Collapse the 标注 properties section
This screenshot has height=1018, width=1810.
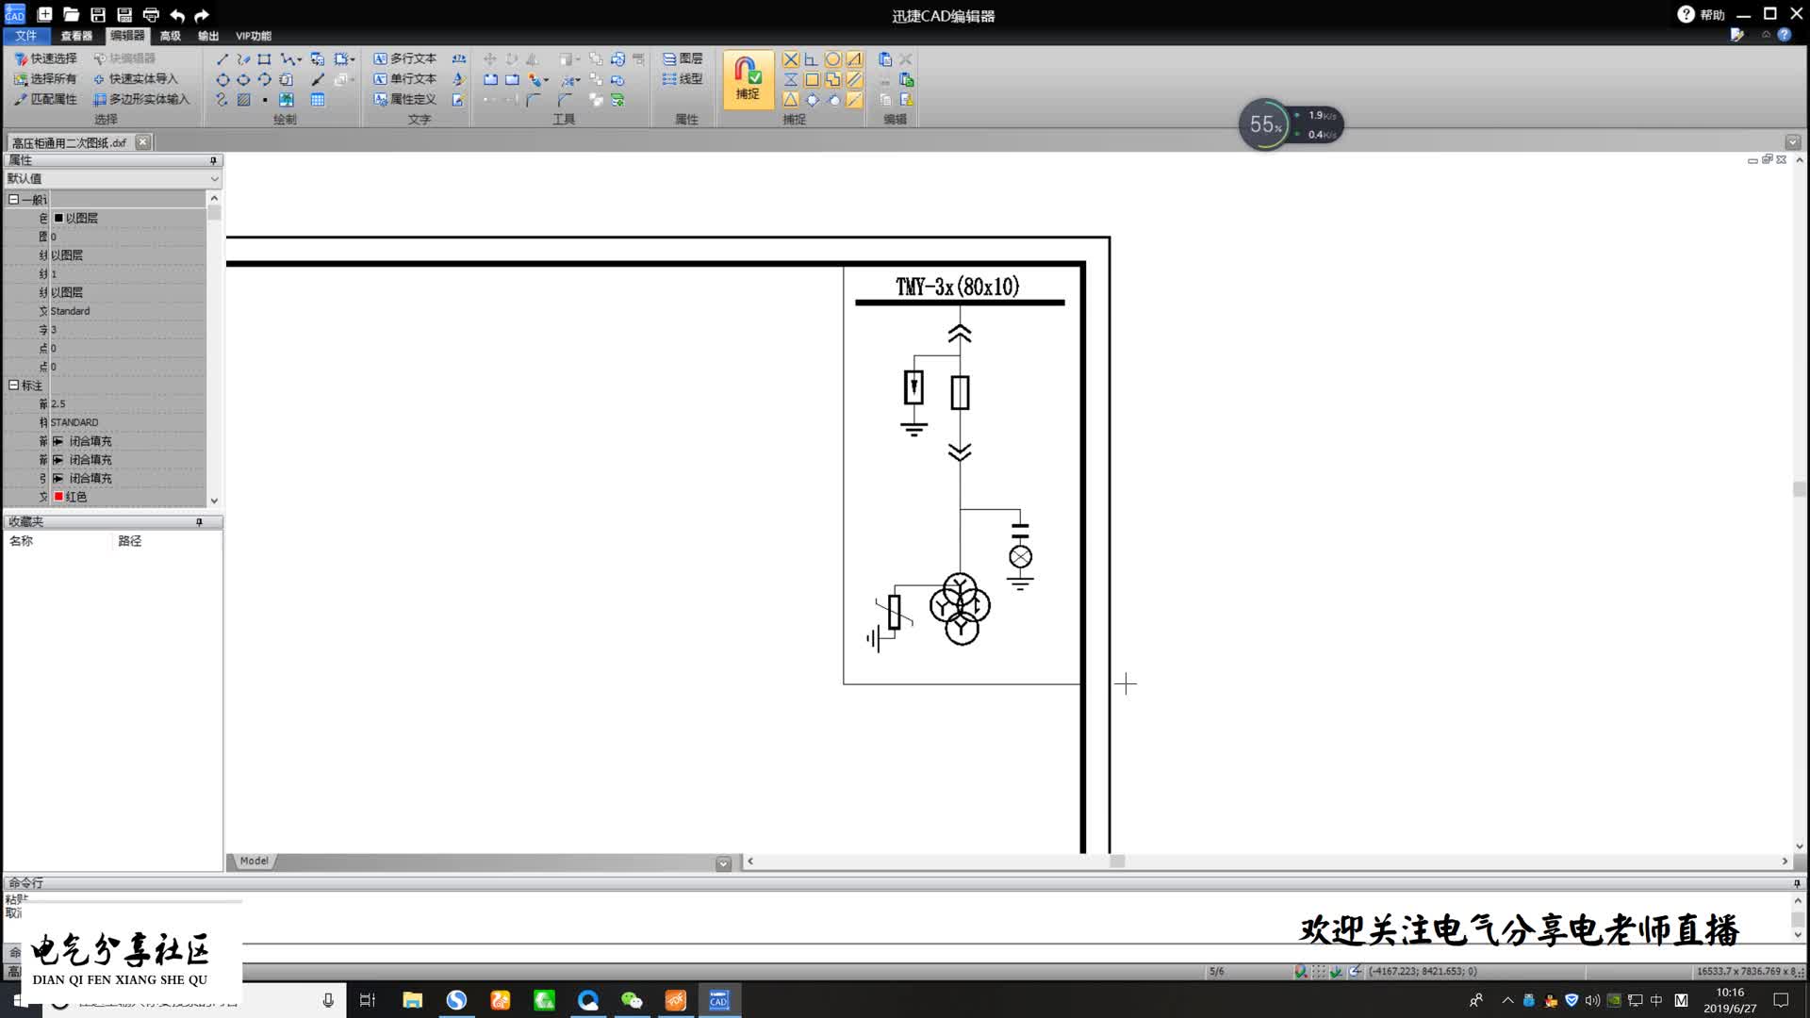point(13,385)
